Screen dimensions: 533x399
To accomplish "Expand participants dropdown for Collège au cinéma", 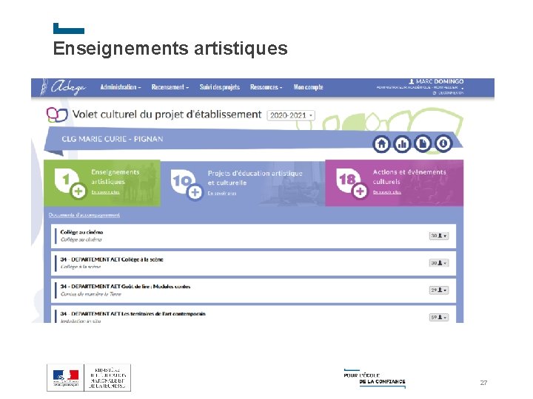I will pyautogui.click(x=439, y=236).
